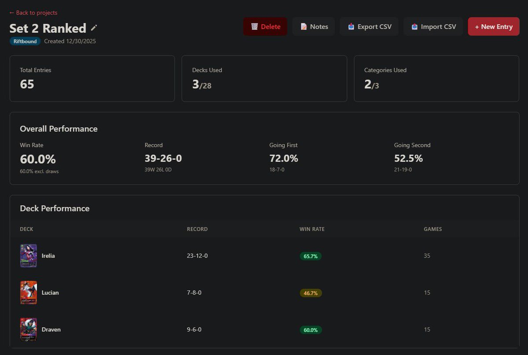Click the WIN RATE column header

pos(312,229)
